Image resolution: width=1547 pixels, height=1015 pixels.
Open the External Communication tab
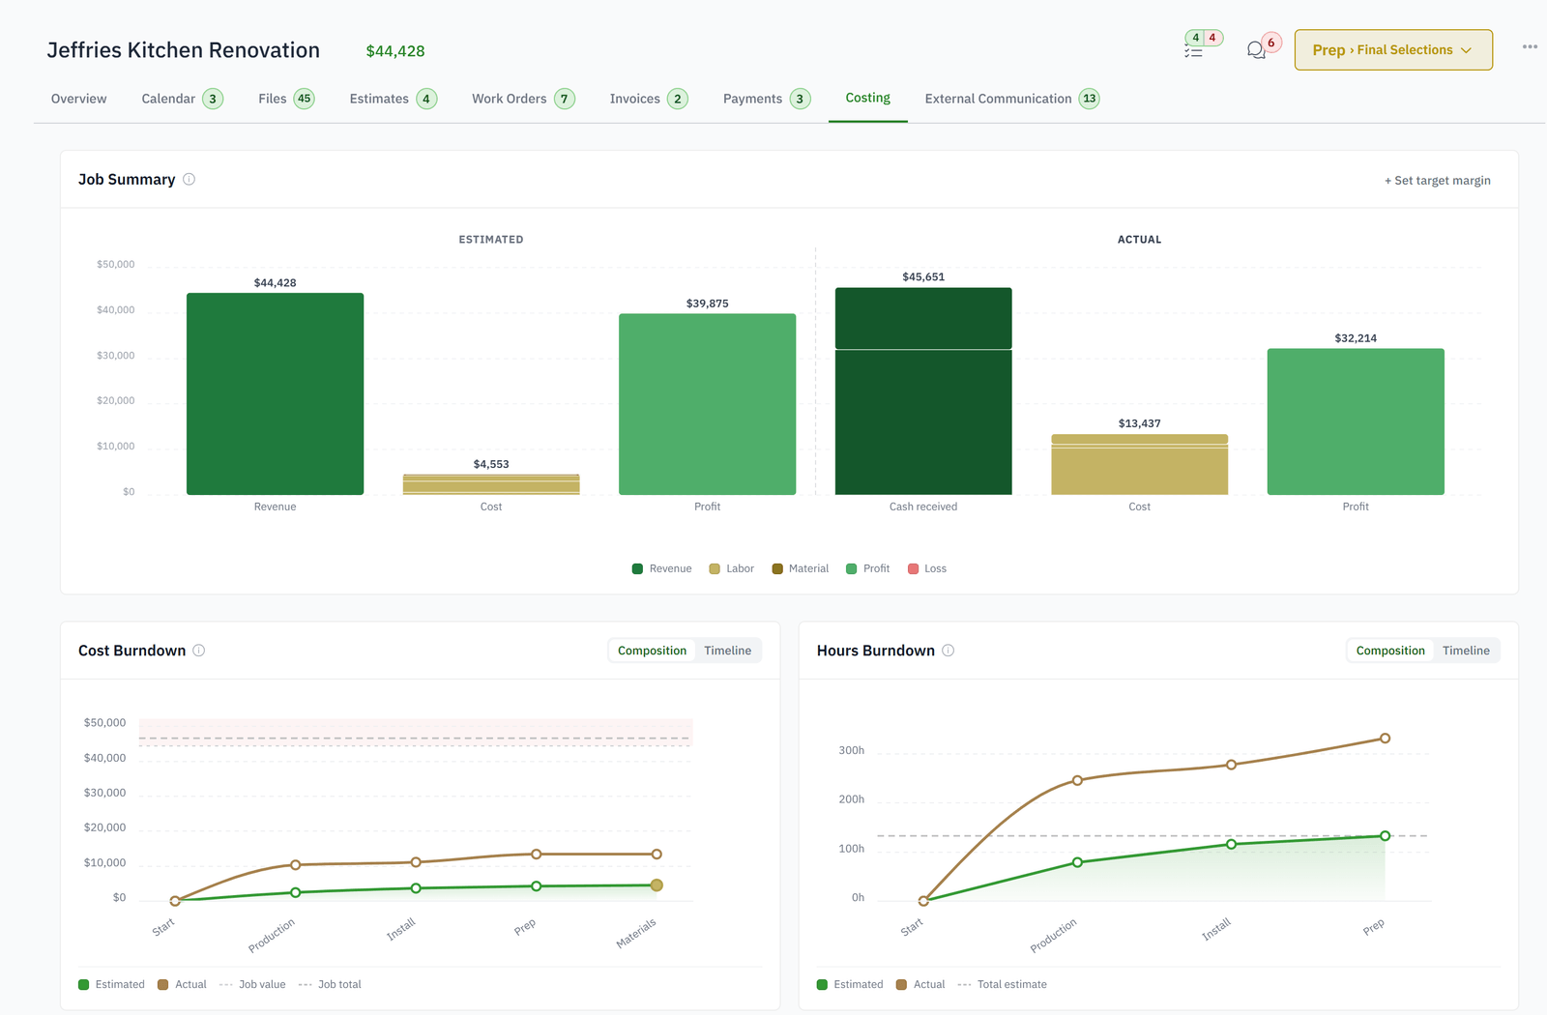tap(1012, 99)
